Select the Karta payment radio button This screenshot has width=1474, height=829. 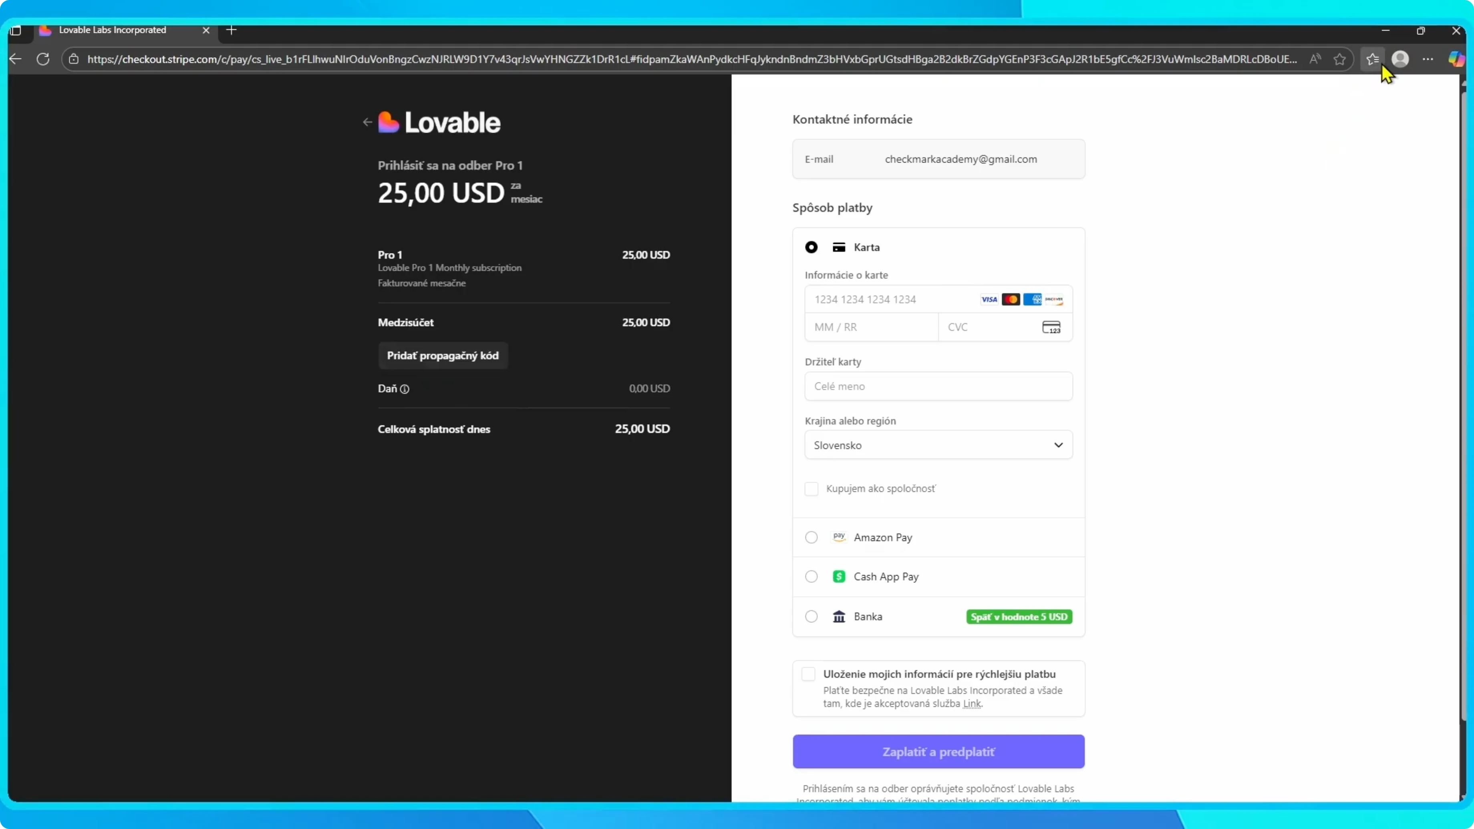point(812,247)
